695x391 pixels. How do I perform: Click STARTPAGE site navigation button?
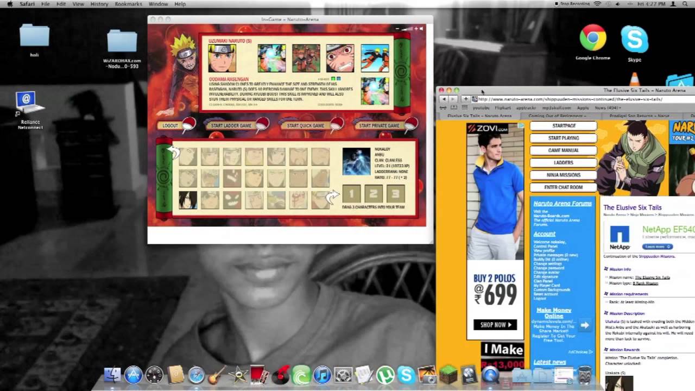tap(564, 125)
